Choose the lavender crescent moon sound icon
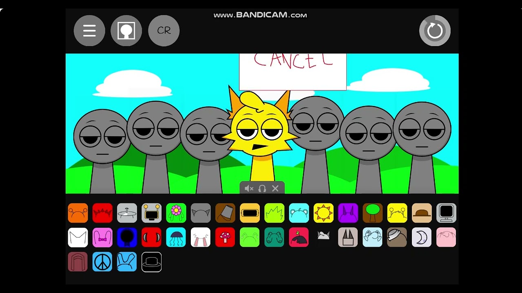This screenshot has width=522, height=293. pos(422,238)
